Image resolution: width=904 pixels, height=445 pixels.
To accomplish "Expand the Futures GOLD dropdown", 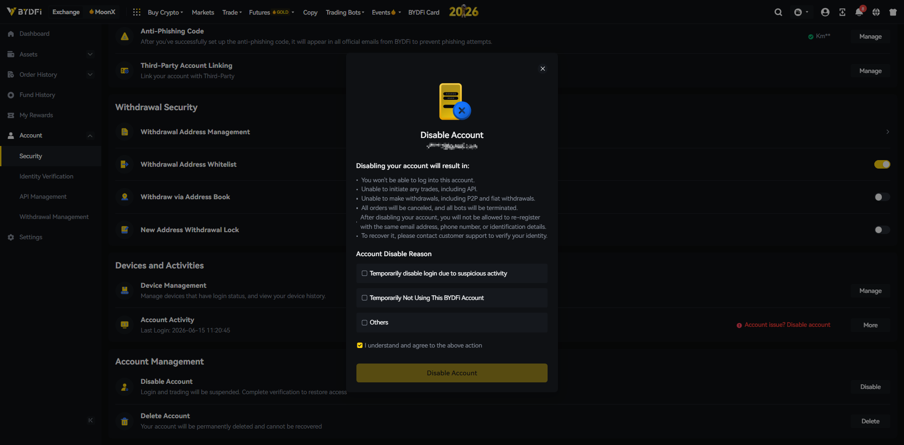I will (x=272, y=12).
